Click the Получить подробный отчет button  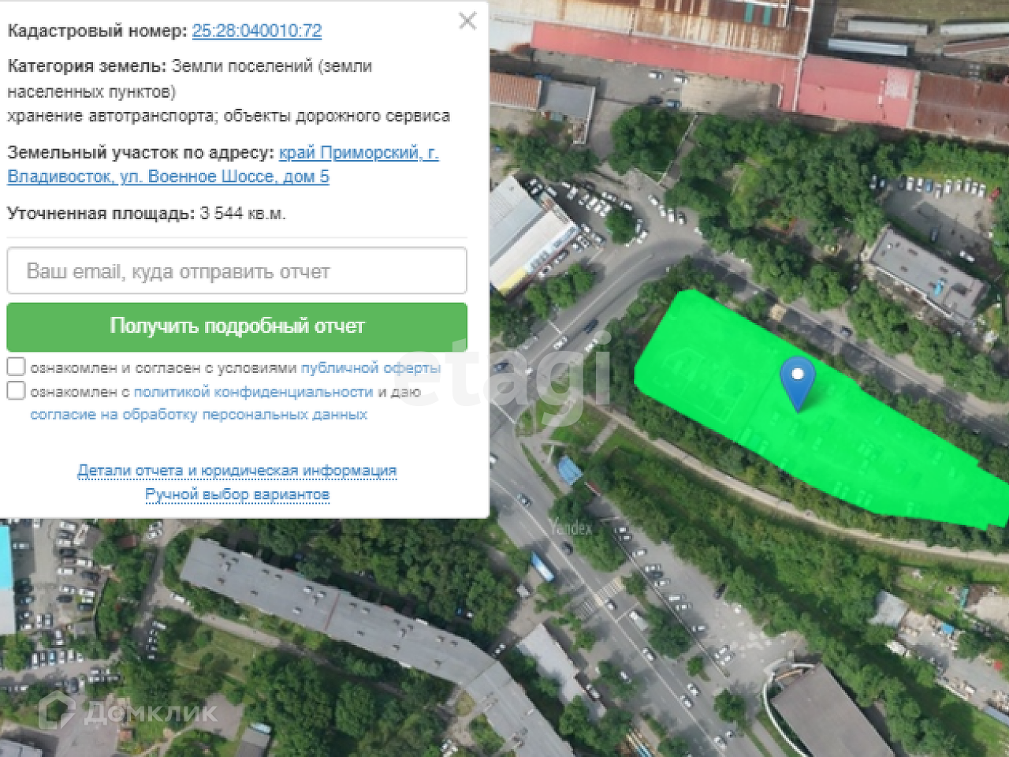237,326
